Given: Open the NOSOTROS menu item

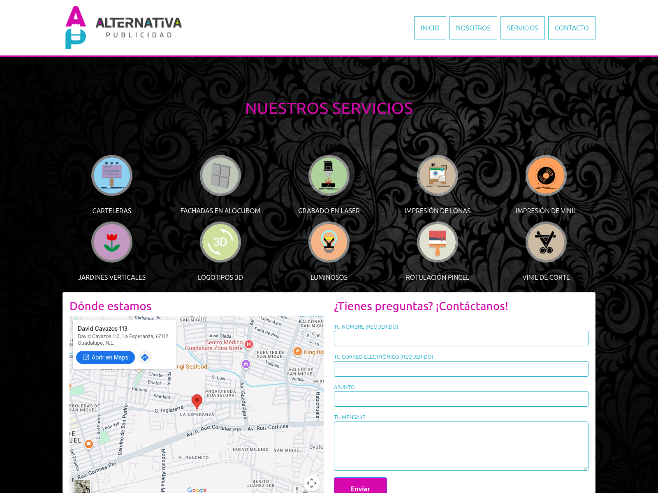Looking at the screenshot, I should 473,28.
